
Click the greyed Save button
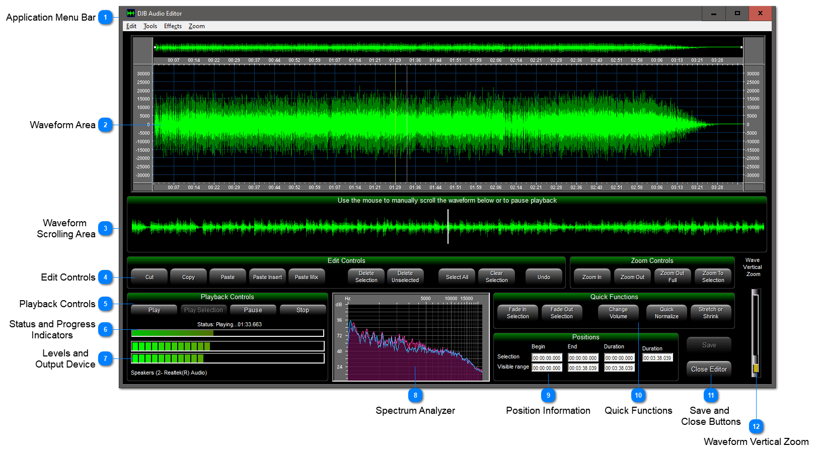click(x=709, y=345)
